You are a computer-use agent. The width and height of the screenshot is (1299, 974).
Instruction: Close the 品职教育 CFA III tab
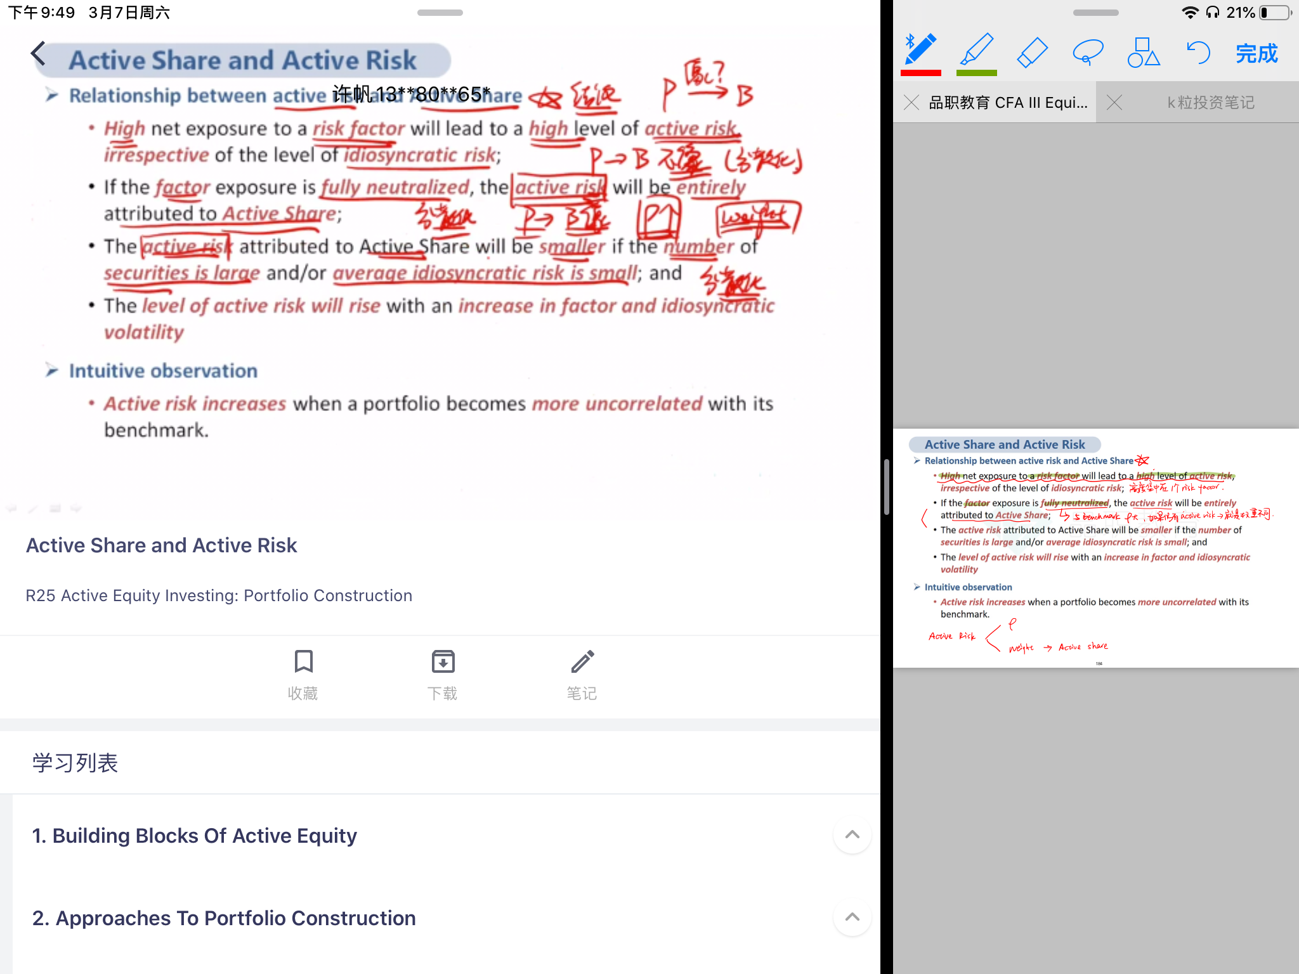tap(911, 103)
